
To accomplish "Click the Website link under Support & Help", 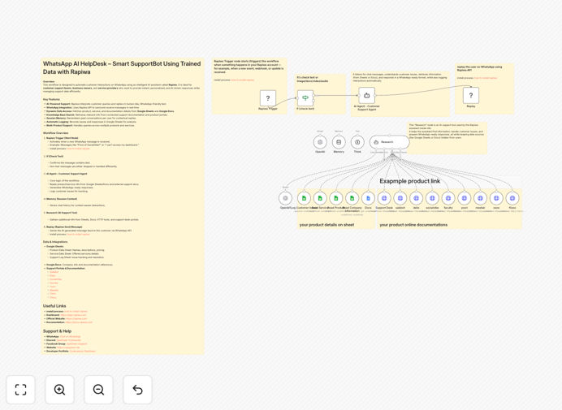I will pos(68,347).
